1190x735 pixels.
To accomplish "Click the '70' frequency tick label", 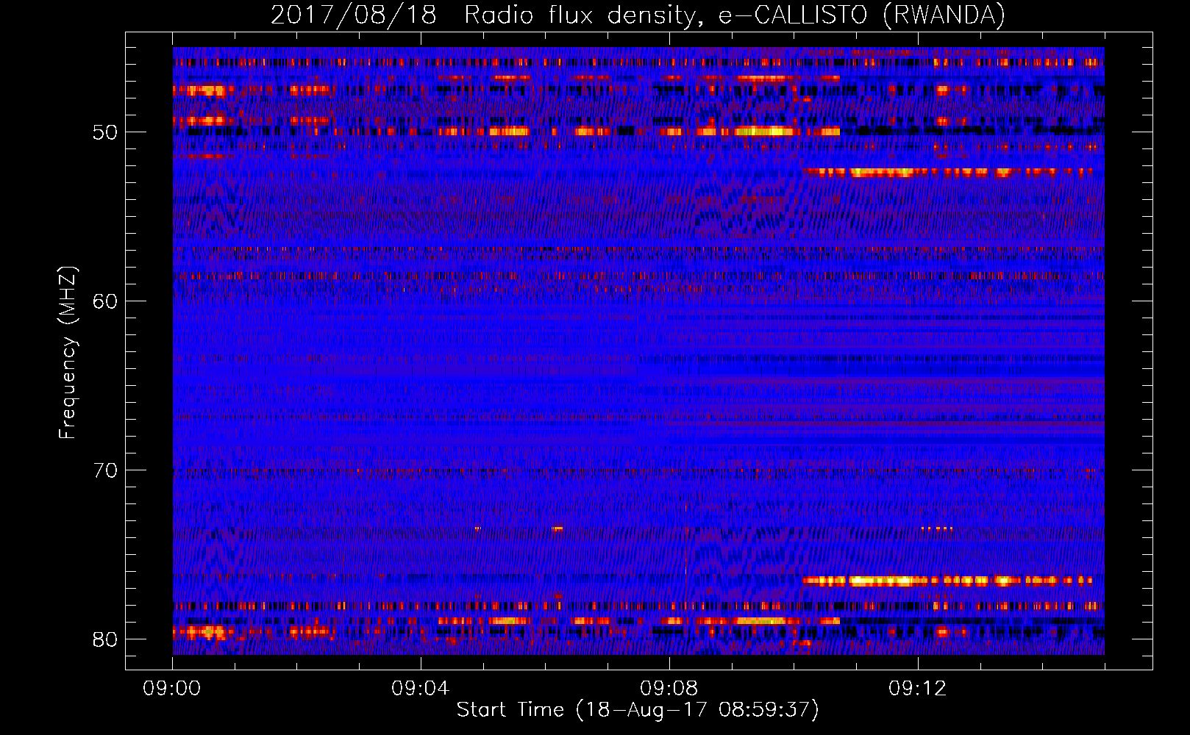I will (104, 470).
